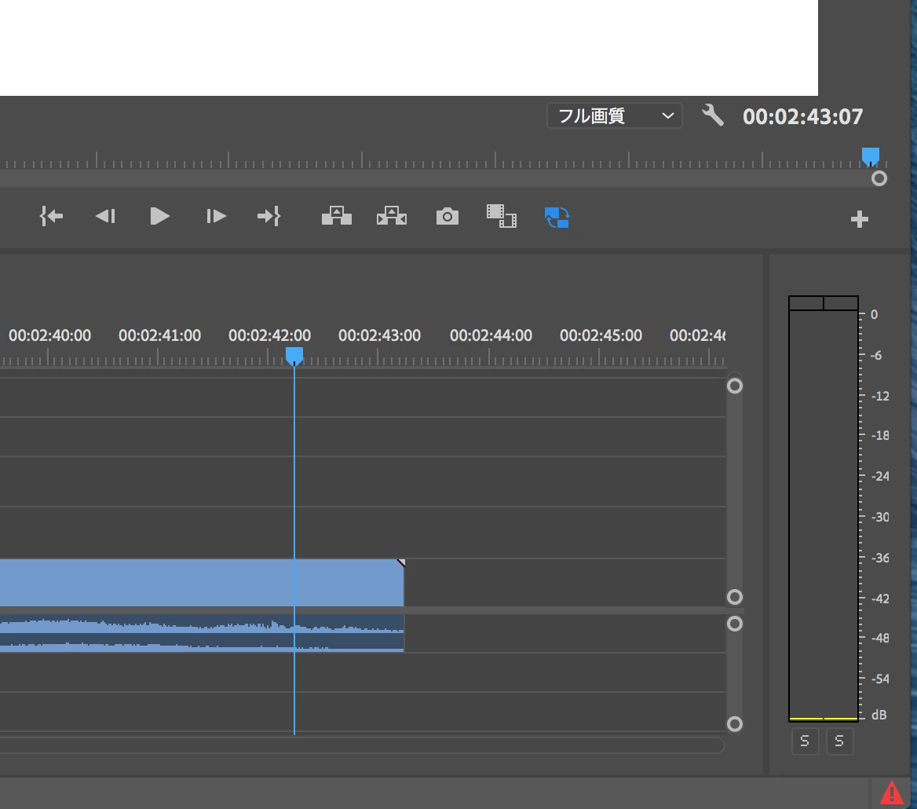Click upper audio track vertical zoom handle

(735, 624)
